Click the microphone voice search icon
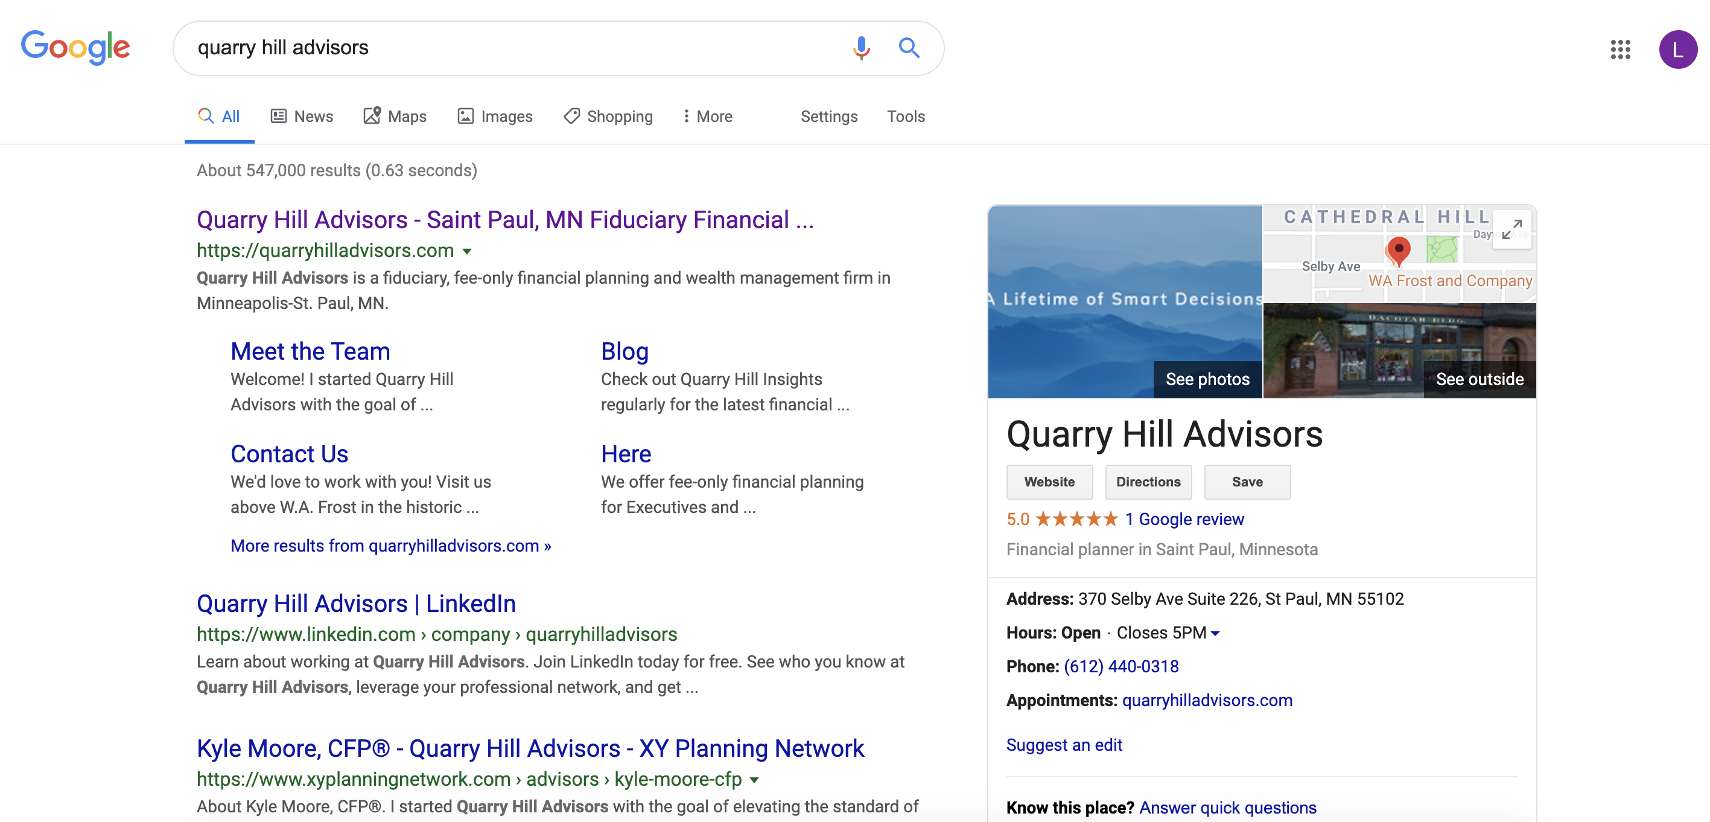1710x822 pixels. click(x=860, y=48)
